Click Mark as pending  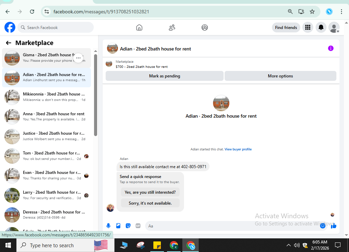tap(165, 76)
